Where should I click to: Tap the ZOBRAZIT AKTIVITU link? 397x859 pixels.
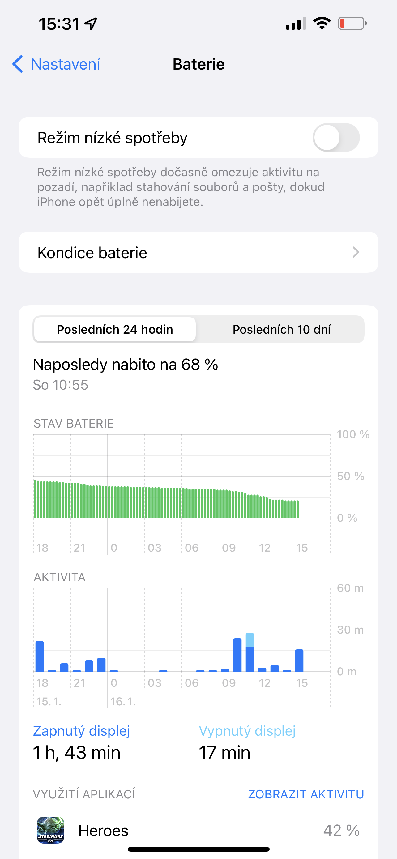pos(306,794)
